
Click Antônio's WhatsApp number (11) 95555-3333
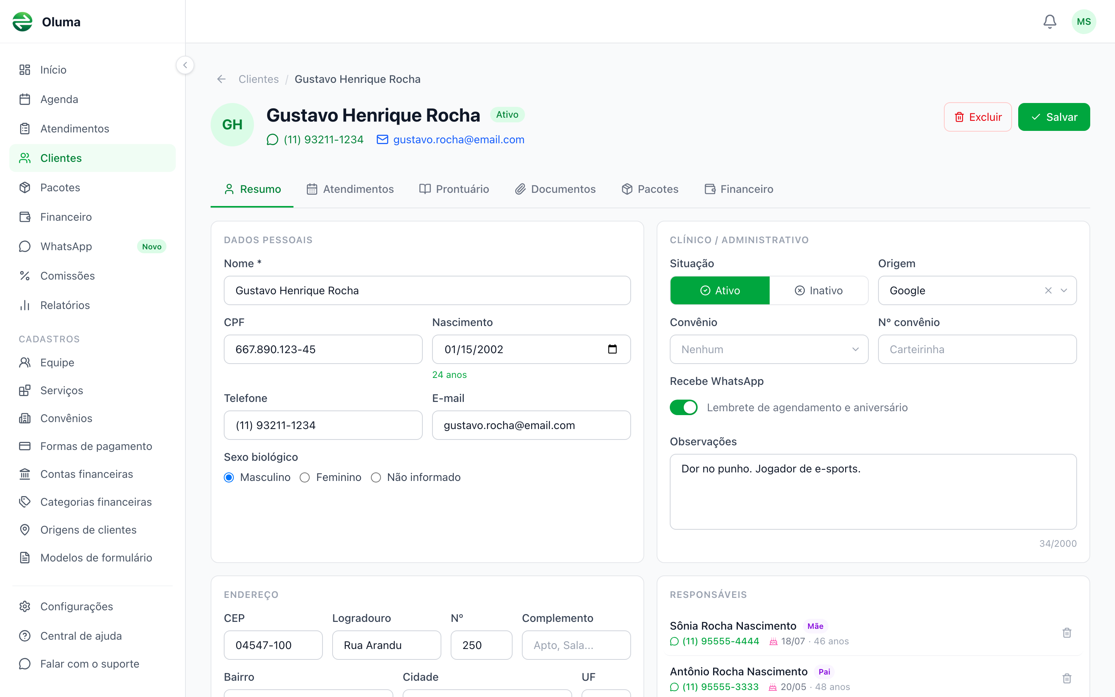coord(714,687)
